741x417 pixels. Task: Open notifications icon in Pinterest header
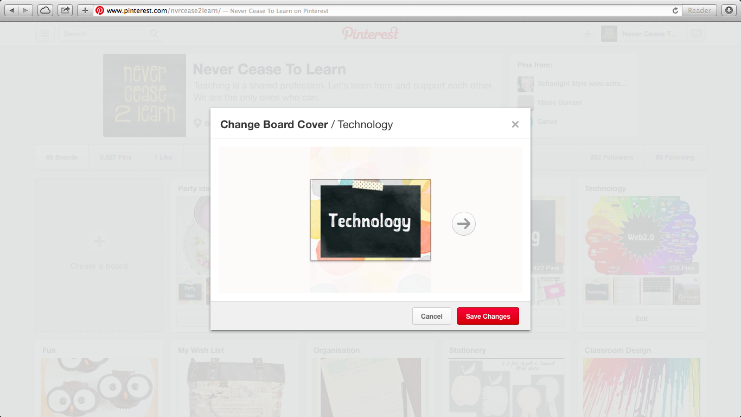pyautogui.click(x=696, y=34)
